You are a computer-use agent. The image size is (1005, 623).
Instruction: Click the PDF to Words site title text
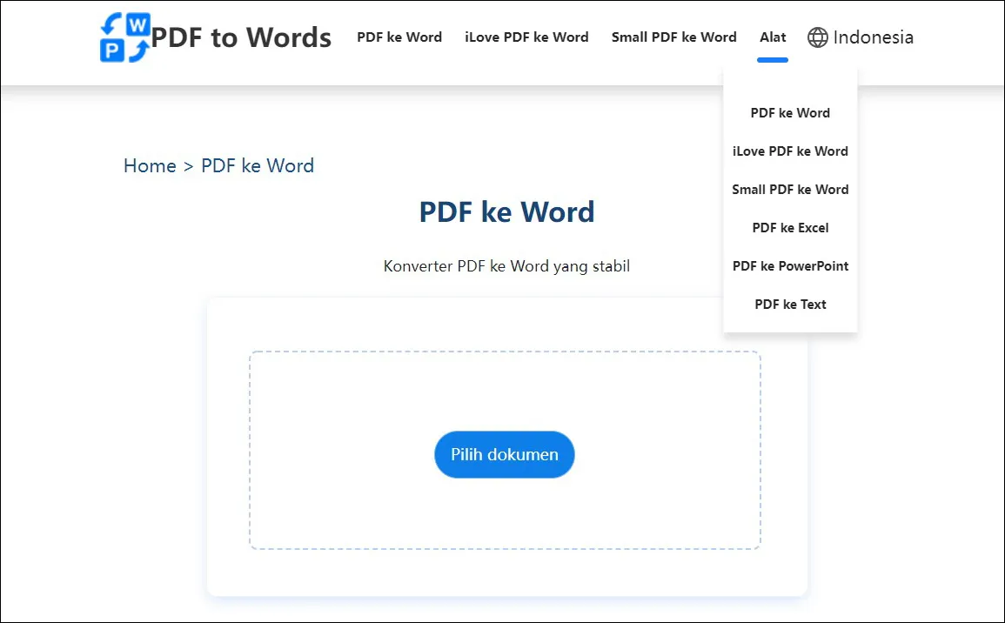click(x=241, y=37)
